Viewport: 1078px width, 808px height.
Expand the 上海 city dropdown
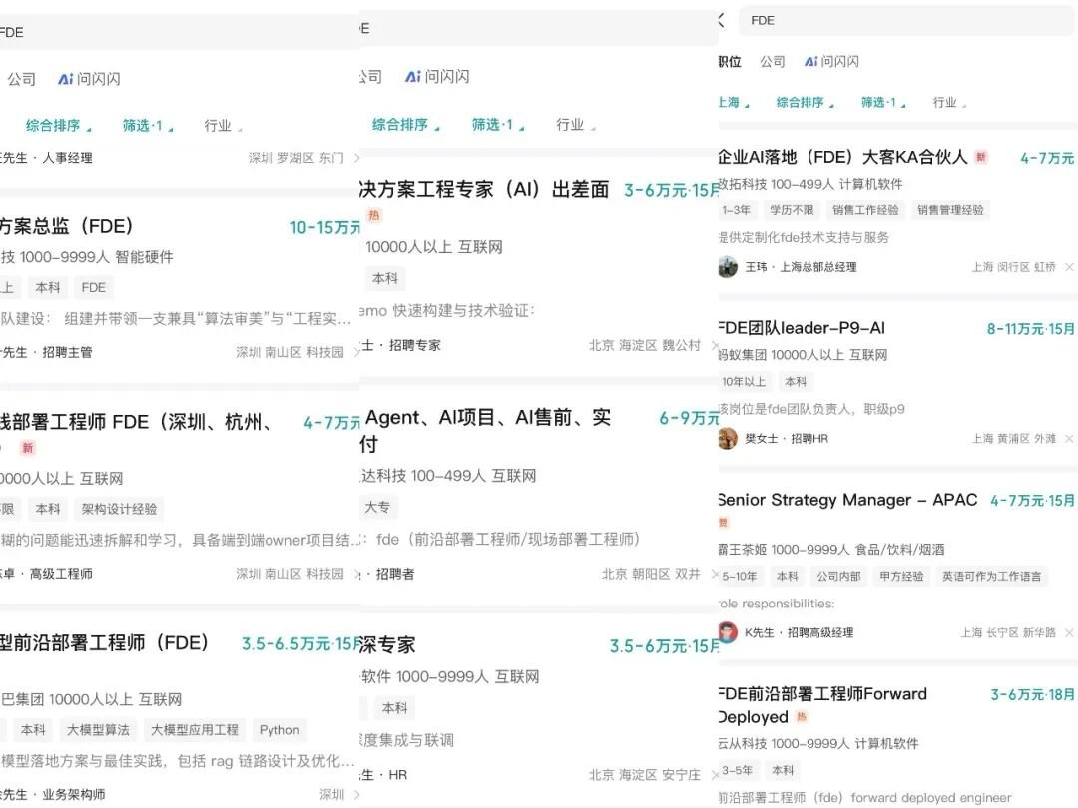coord(733,103)
